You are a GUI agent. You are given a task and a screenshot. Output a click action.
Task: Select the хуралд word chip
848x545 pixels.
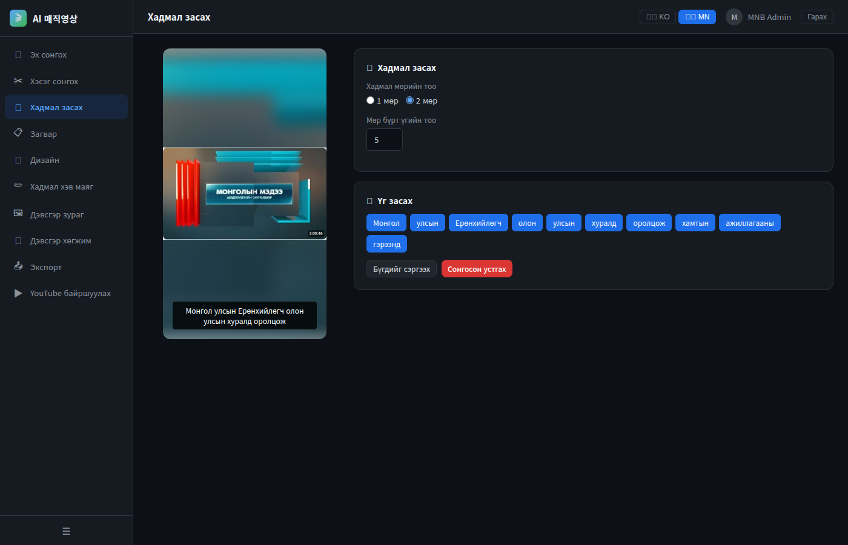coord(604,223)
